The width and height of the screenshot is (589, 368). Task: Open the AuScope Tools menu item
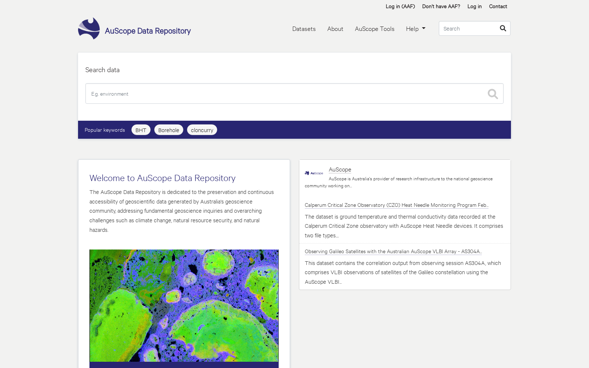click(374, 29)
